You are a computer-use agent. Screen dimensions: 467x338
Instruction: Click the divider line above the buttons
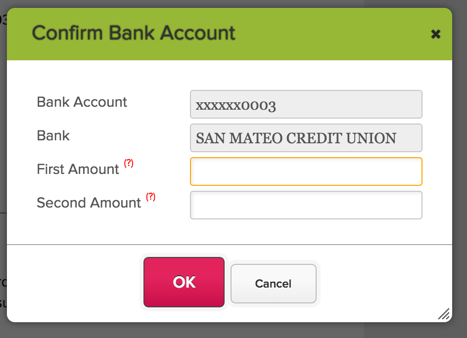(230, 244)
